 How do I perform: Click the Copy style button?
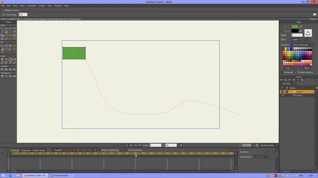point(288,68)
